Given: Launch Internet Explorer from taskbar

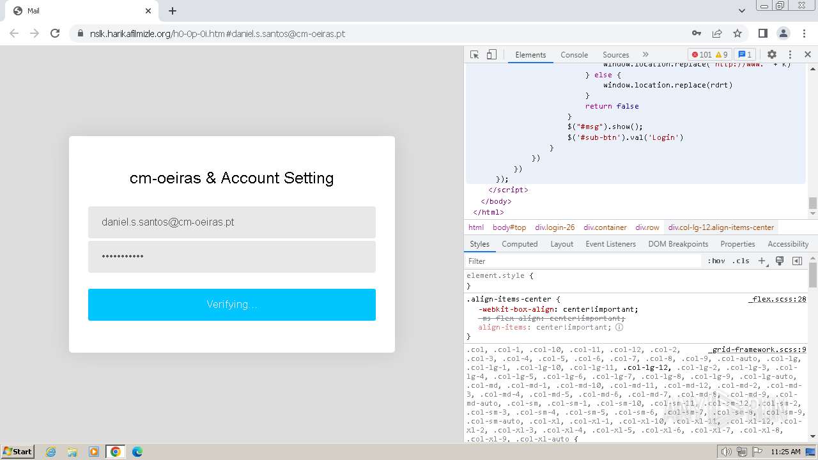Looking at the screenshot, I should point(50,452).
